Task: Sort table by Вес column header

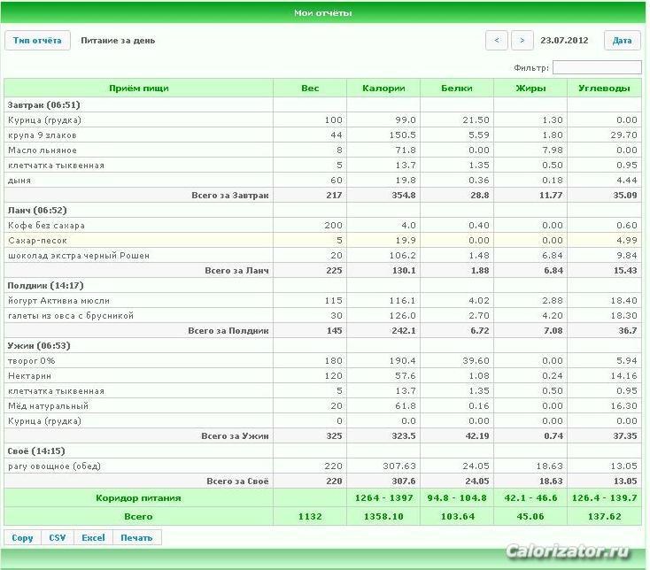Action: tap(310, 89)
